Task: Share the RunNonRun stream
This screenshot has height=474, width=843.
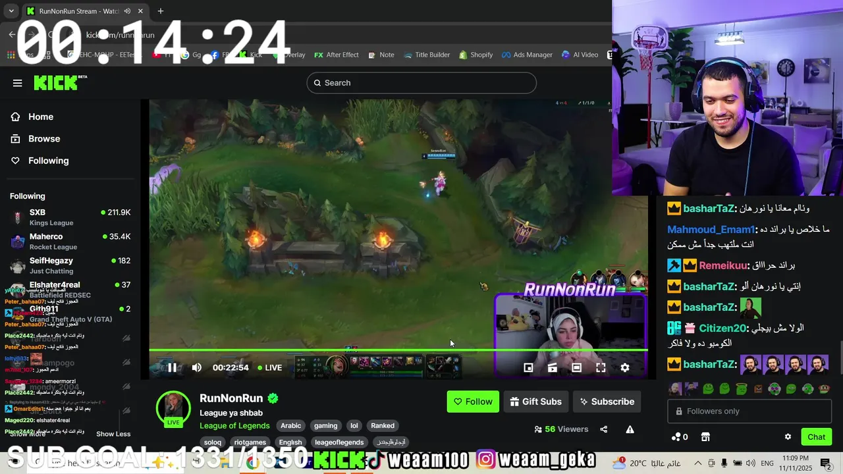Action: [604, 429]
